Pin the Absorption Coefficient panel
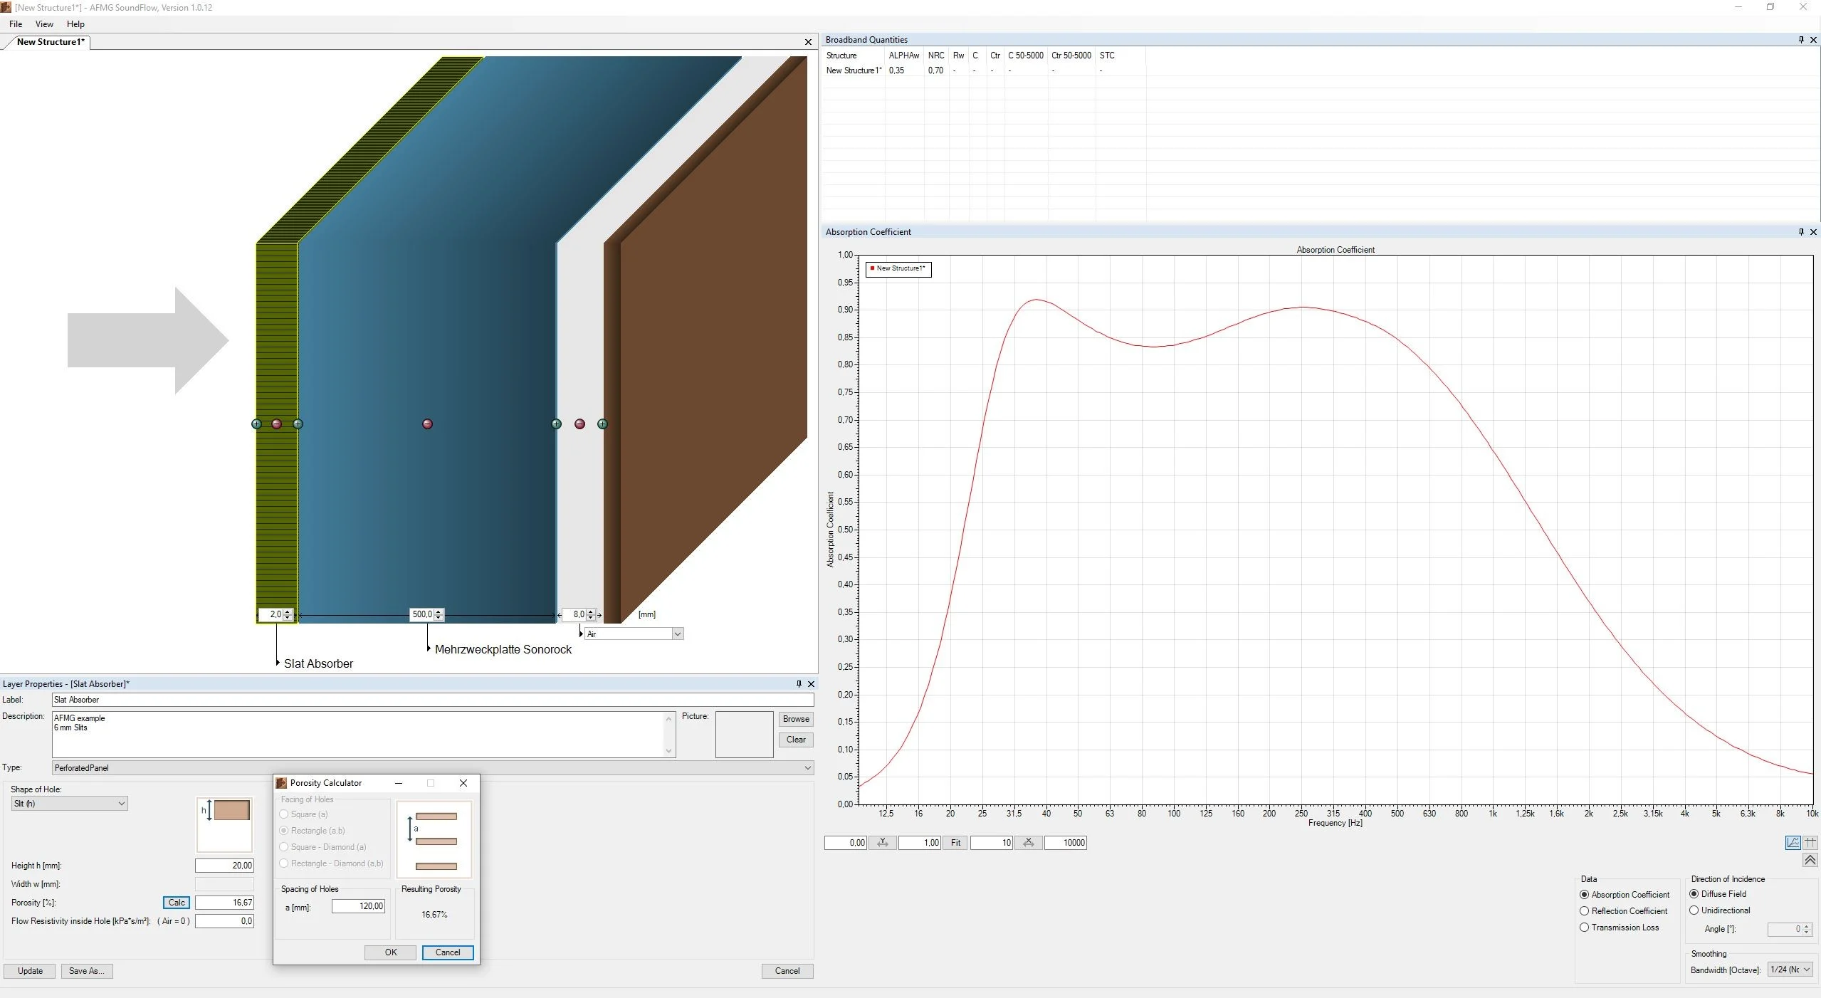The image size is (1821, 998). (x=1801, y=232)
